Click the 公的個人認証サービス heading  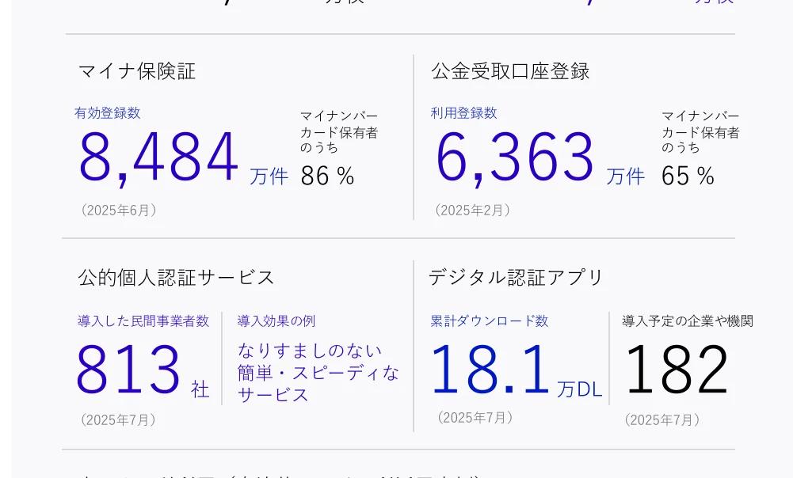(176, 278)
